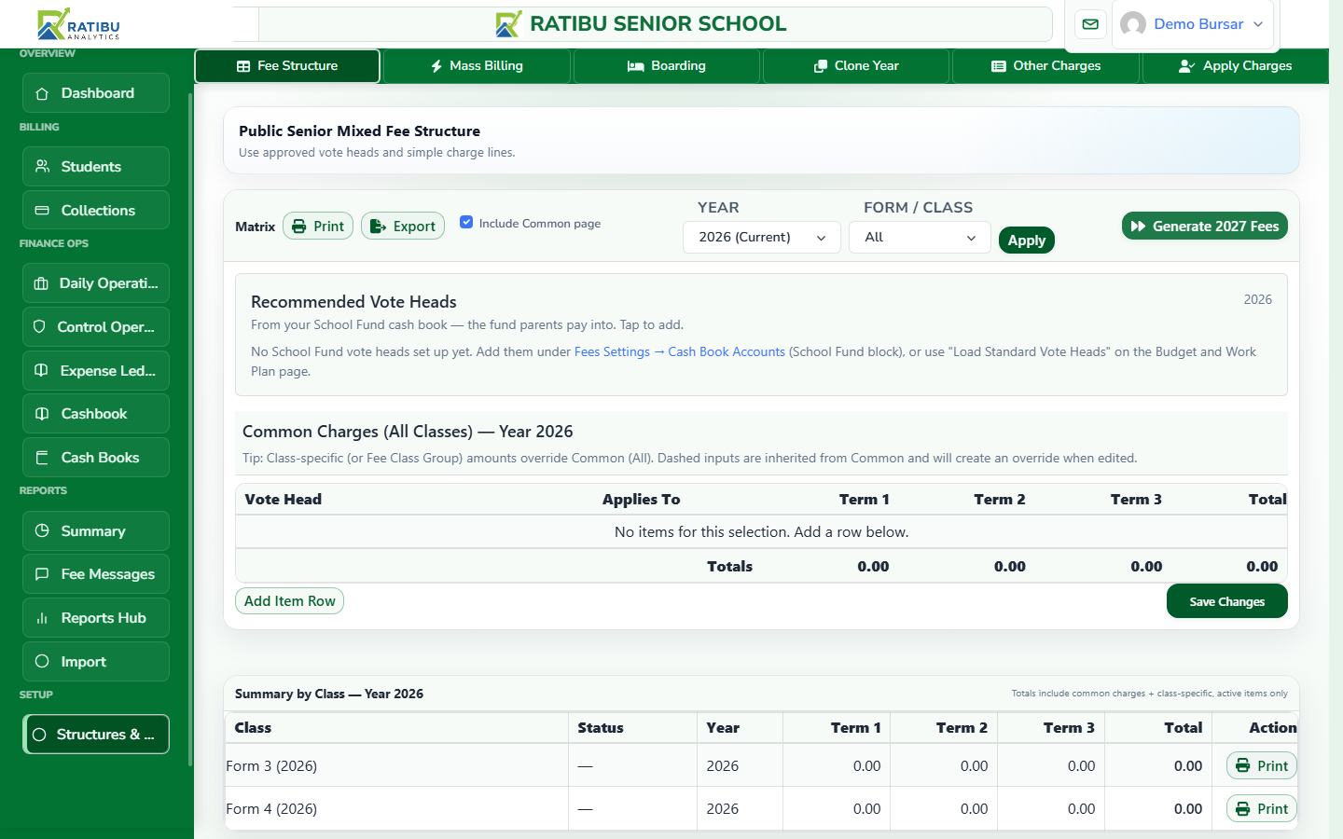Print the Form 3 (2026) fee summary
This screenshot has width=1343, height=839.
[x=1262, y=766]
